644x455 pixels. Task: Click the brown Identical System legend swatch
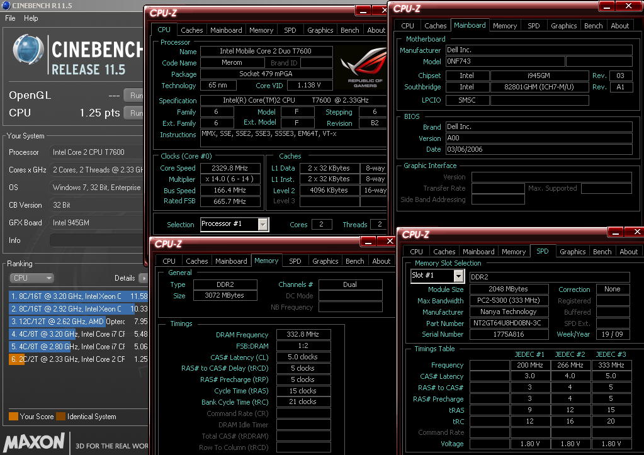coord(61,417)
